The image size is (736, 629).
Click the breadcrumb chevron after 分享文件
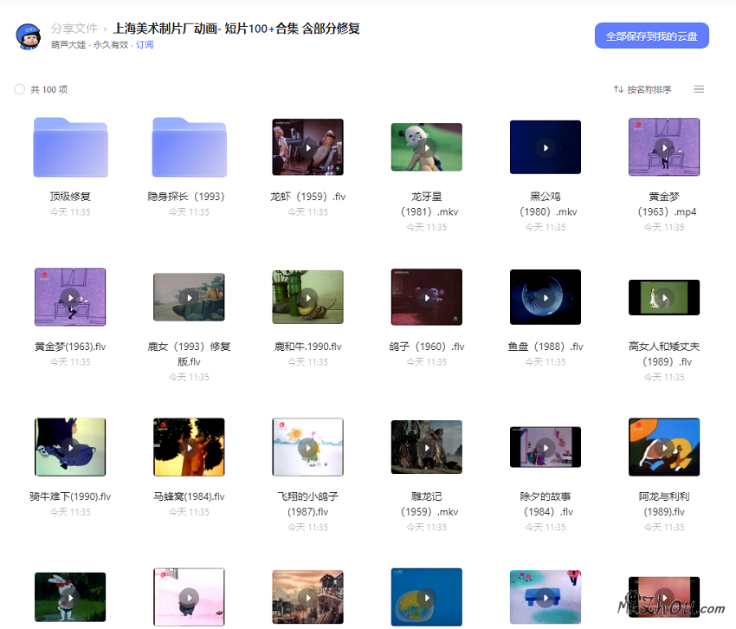103,29
